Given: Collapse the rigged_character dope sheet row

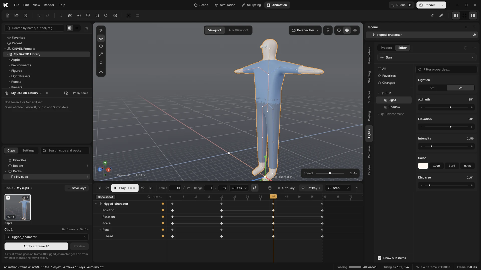Looking at the screenshot, I should [x=96, y=204].
